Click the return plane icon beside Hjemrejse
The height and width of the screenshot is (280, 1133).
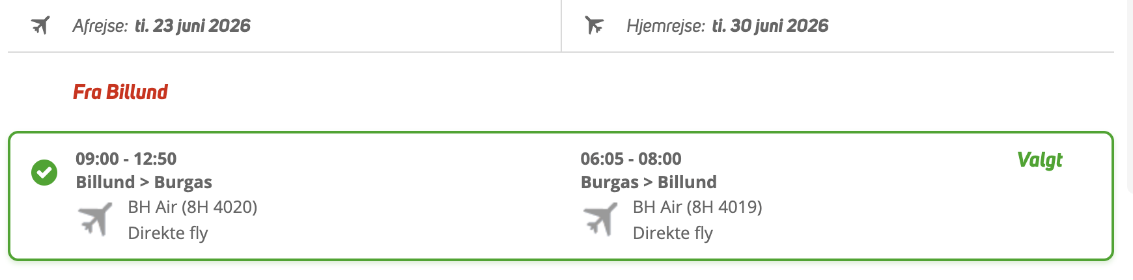[594, 26]
